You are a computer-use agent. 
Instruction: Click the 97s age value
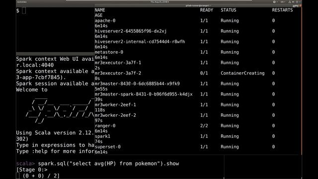[98, 120]
